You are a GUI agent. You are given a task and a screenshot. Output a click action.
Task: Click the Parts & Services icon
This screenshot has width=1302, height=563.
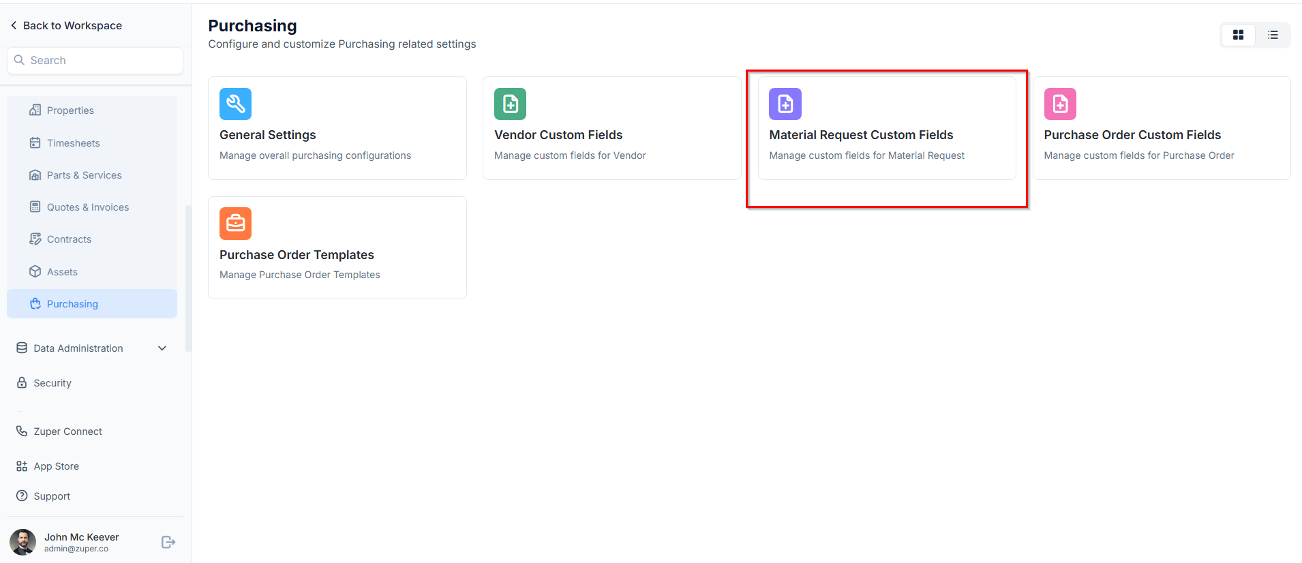point(35,174)
